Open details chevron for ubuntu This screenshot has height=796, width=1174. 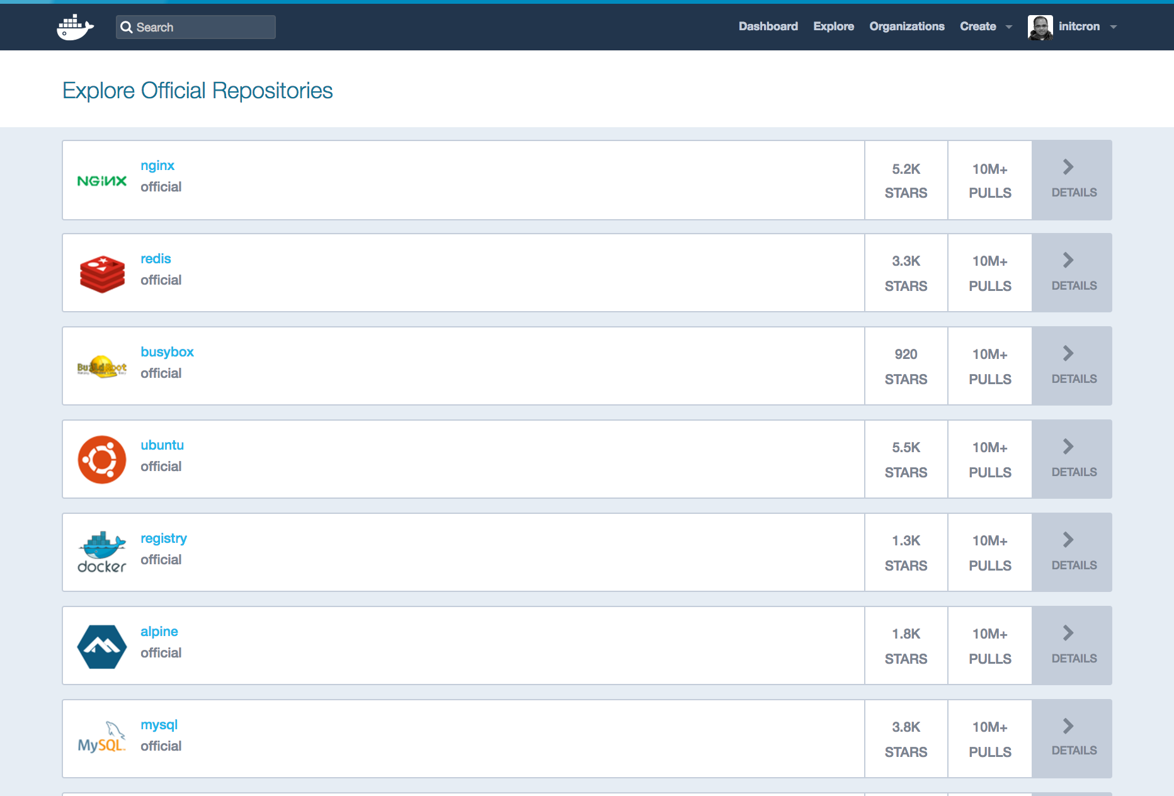[x=1068, y=446]
